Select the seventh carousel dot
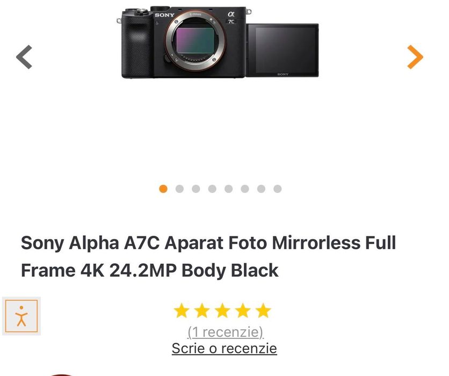The width and height of the screenshot is (449, 376). coord(261,189)
